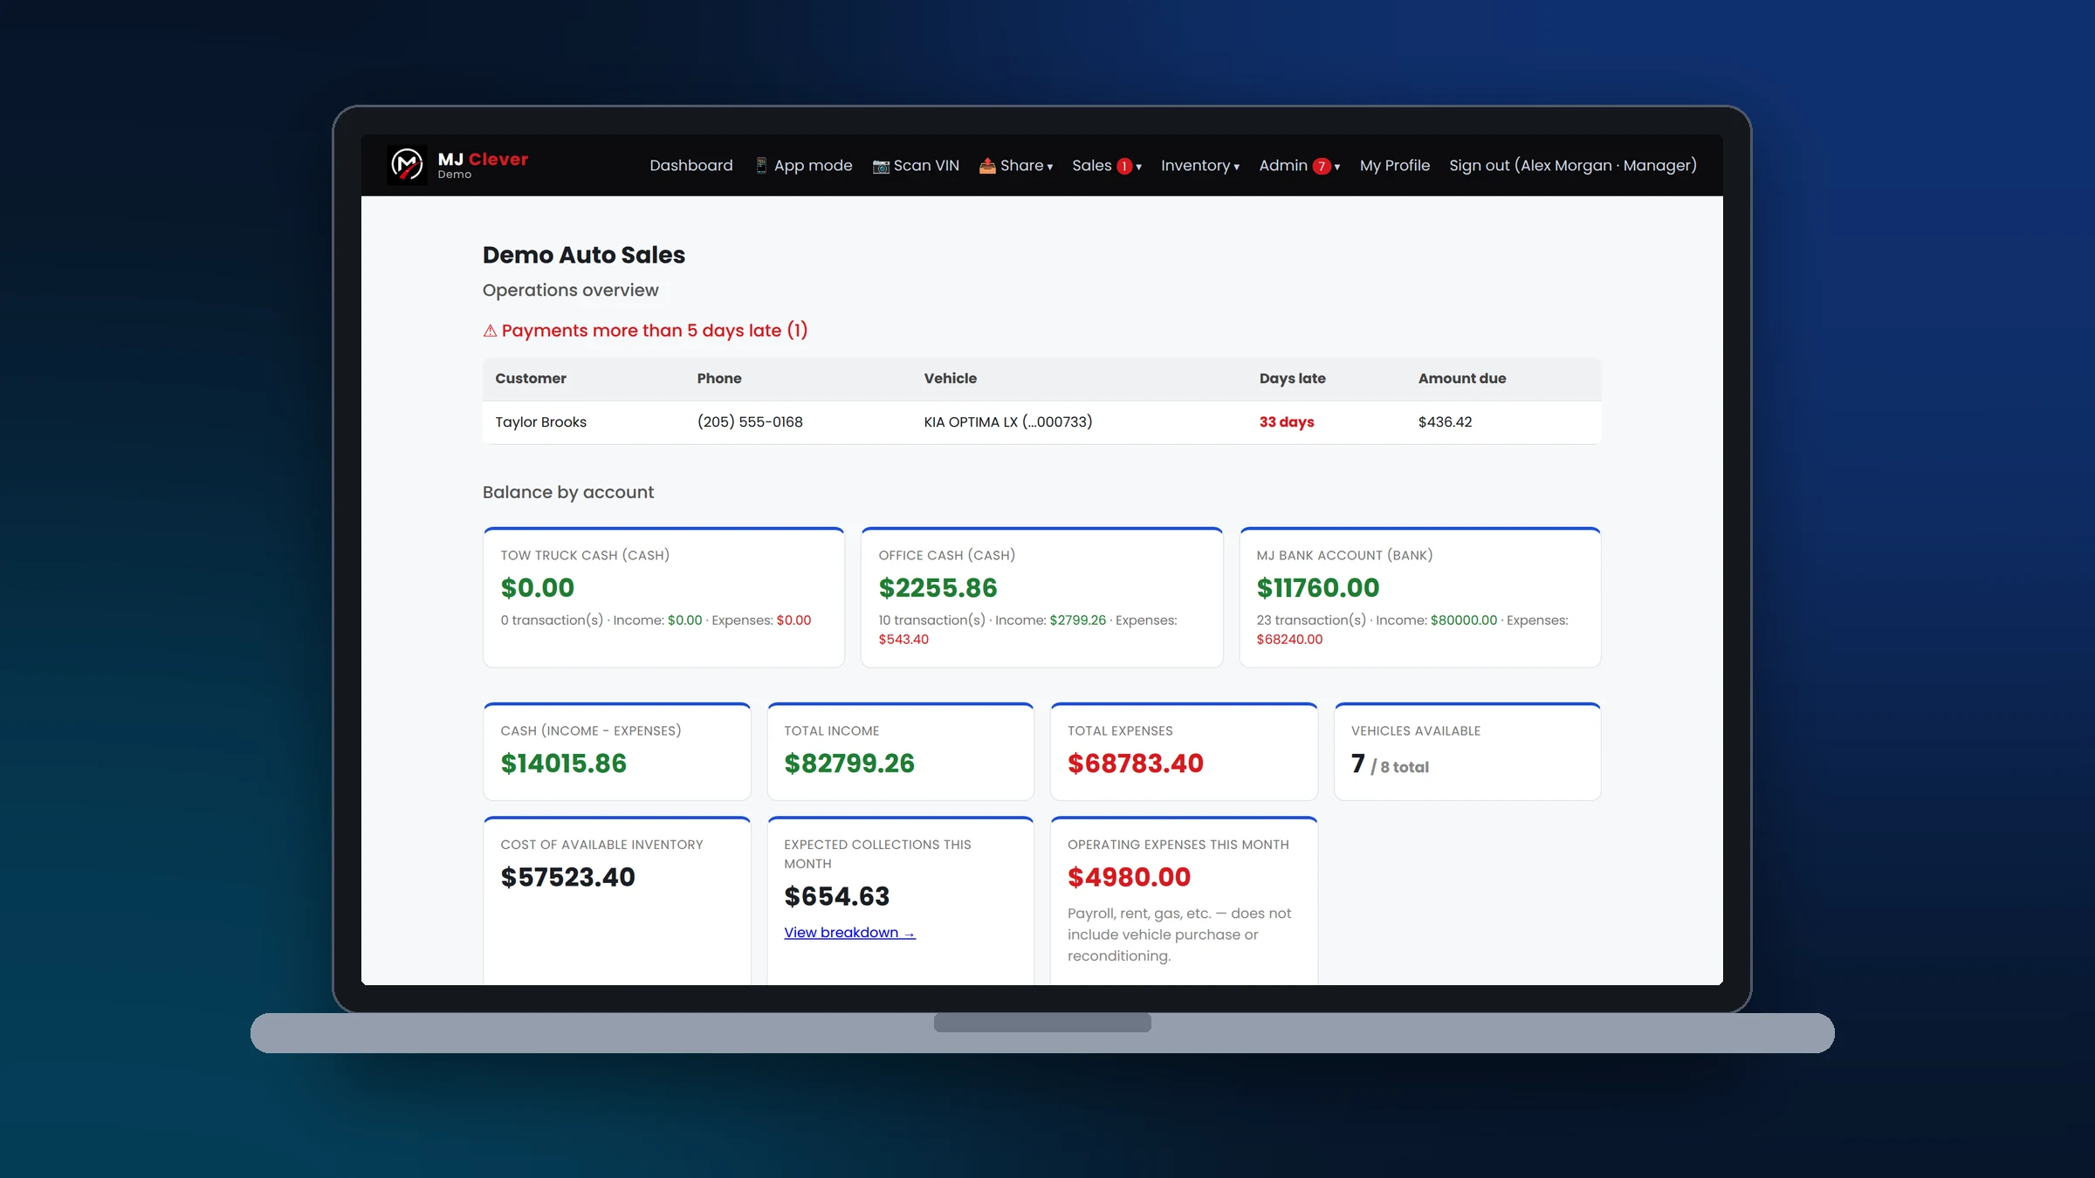Viewport: 2095px width, 1178px height.
Task: Open My Profile
Action: (1395, 166)
